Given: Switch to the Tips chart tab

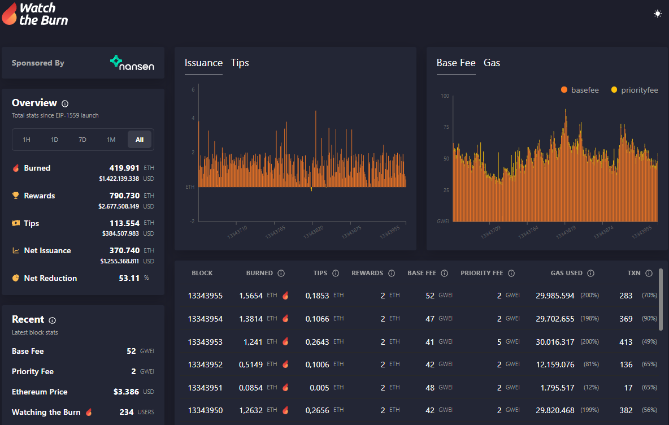Looking at the screenshot, I should (240, 63).
